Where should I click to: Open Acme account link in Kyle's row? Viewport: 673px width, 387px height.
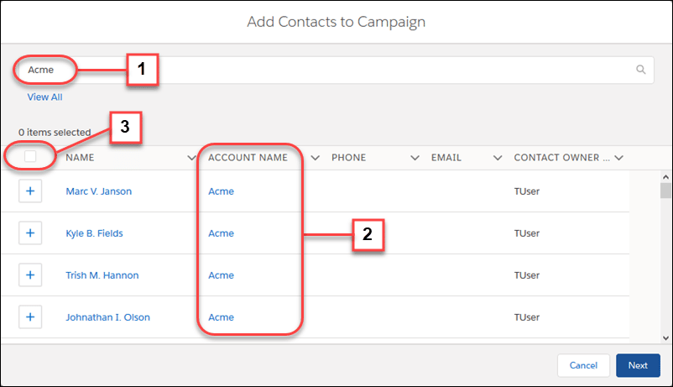click(221, 233)
